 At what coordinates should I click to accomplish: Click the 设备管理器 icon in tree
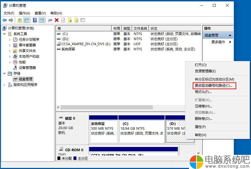coord(15,68)
